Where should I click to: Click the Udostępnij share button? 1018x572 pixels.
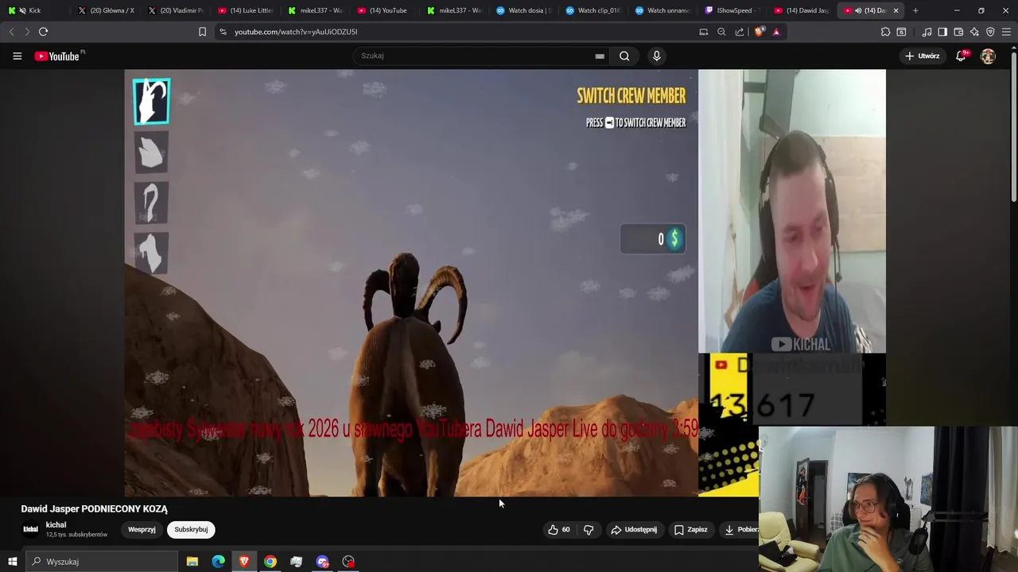634,529
